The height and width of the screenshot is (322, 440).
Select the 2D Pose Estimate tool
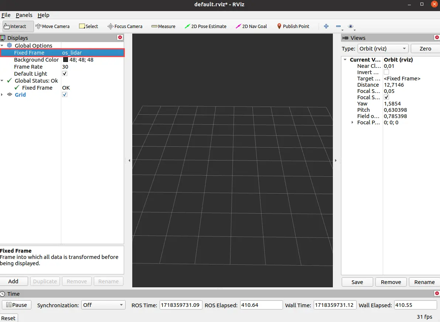tap(205, 26)
